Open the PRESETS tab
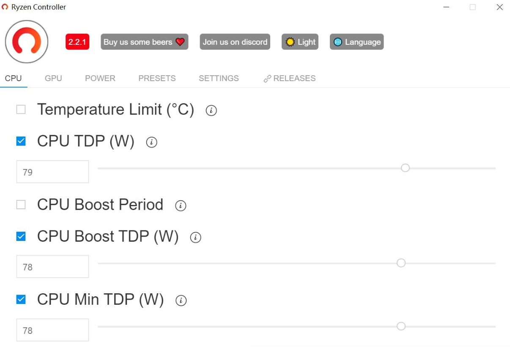The width and height of the screenshot is (510, 347). click(157, 78)
